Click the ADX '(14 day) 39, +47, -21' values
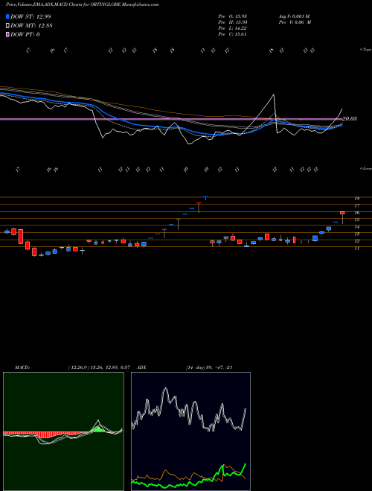 pos(209,368)
